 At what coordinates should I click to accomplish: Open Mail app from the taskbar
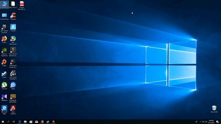pyautogui.click(x=37, y=122)
